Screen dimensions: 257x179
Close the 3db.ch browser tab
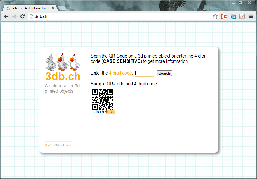(x=53, y=8)
